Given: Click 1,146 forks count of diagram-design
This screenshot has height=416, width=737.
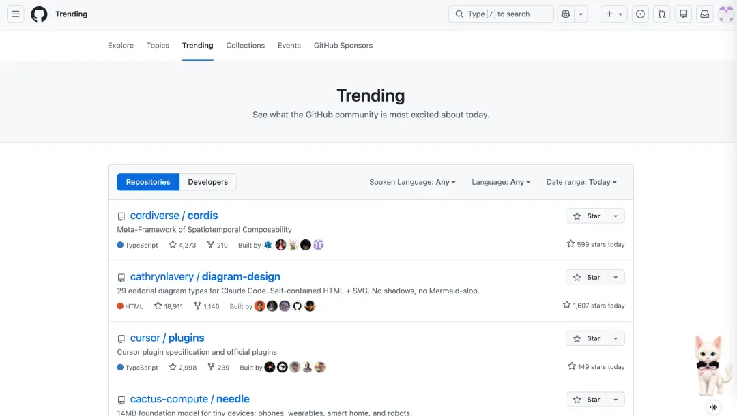Looking at the screenshot, I should coord(207,306).
